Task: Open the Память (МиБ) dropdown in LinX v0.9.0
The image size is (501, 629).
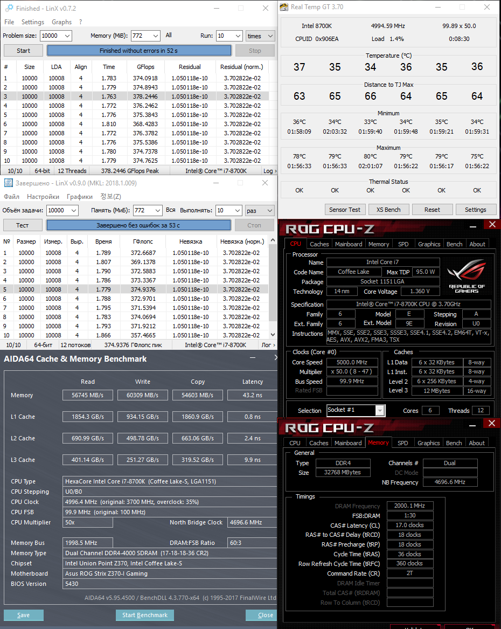Action: [x=157, y=210]
